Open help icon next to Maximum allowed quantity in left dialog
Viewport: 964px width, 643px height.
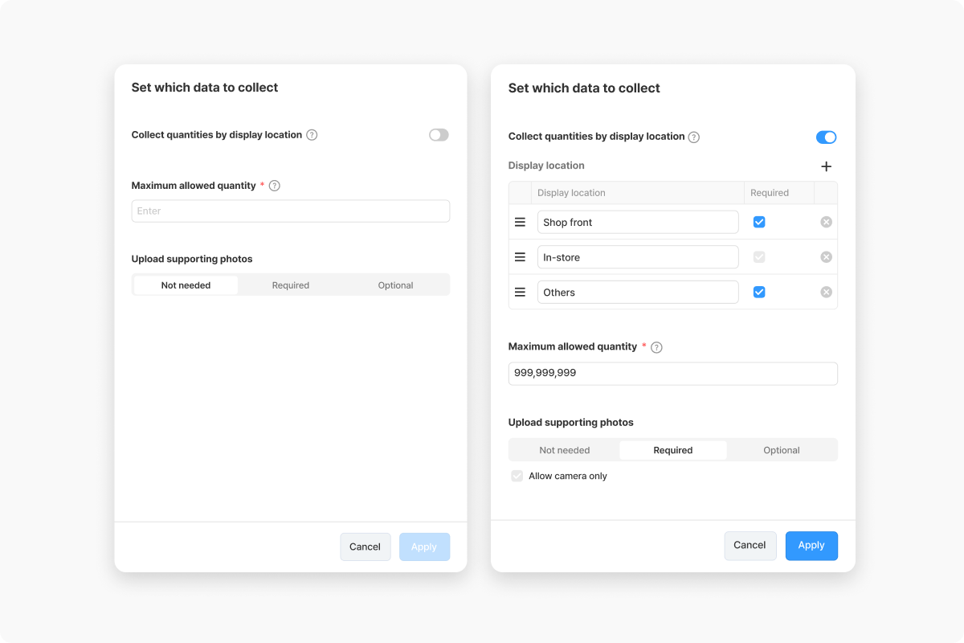click(274, 186)
